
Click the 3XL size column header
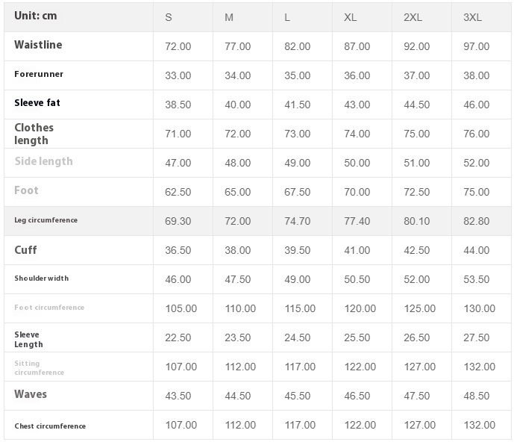[472, 17]
